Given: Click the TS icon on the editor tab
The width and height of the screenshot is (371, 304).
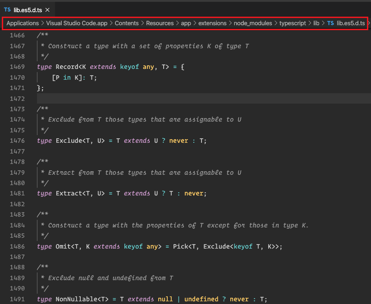Looking at the screenshot, I should [7, 10].
